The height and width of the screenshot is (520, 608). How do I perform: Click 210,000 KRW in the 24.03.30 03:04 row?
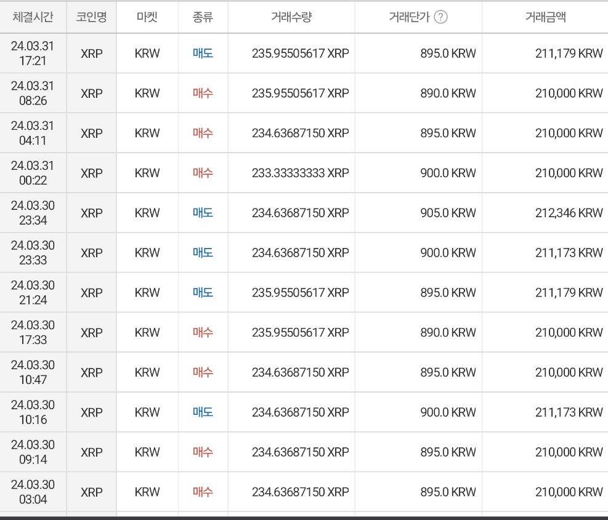pos(569,492)
